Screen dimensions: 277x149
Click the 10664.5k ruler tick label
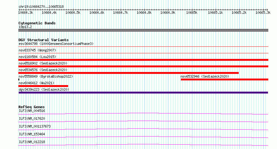click(73, 12)
